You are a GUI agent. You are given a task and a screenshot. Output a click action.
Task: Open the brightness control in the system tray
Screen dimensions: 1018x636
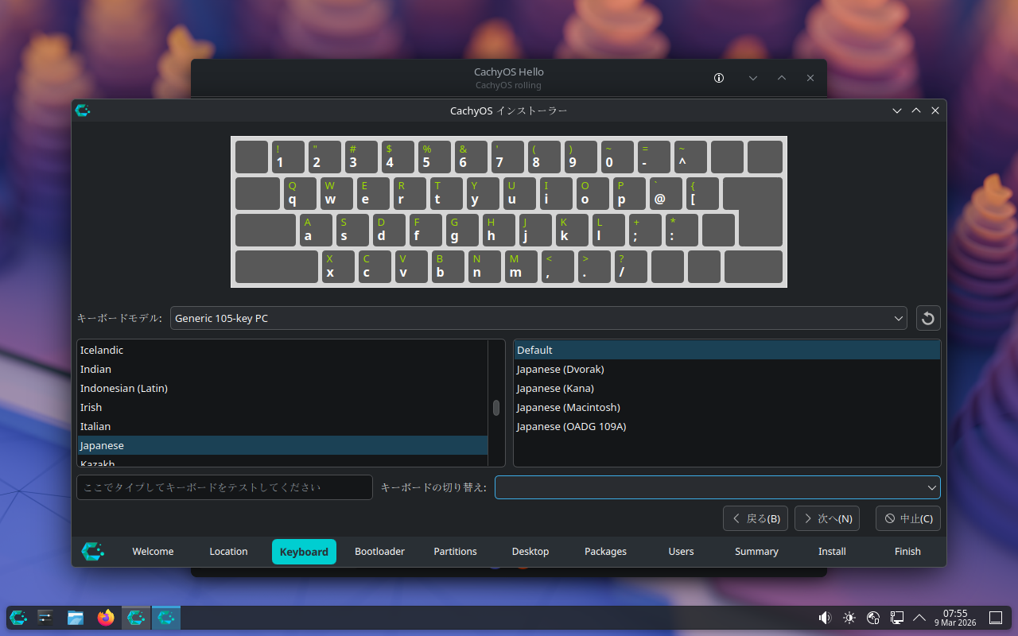pyautogui.click(x=849, y=618)
